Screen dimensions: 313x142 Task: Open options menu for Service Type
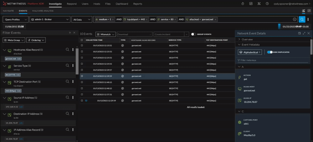click(73, 65)
